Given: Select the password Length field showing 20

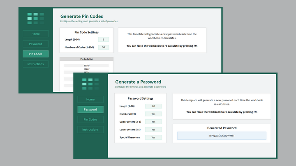Looking at the screenshot, I should tap(153, 106).
